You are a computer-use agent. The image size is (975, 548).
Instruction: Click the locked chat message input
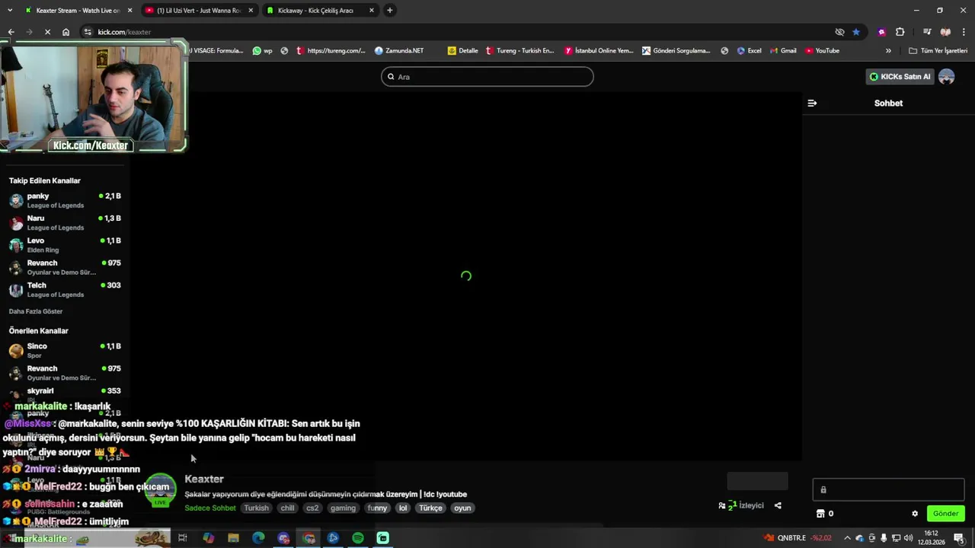(x=888, y=489)
